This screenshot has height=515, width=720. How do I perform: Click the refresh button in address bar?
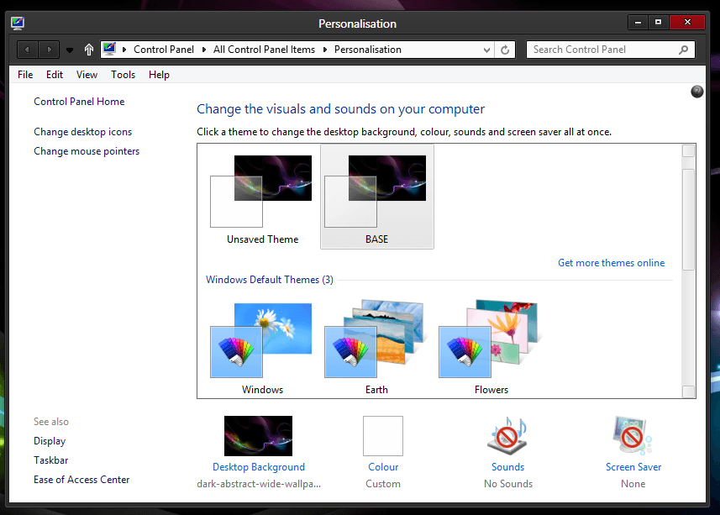505,50
